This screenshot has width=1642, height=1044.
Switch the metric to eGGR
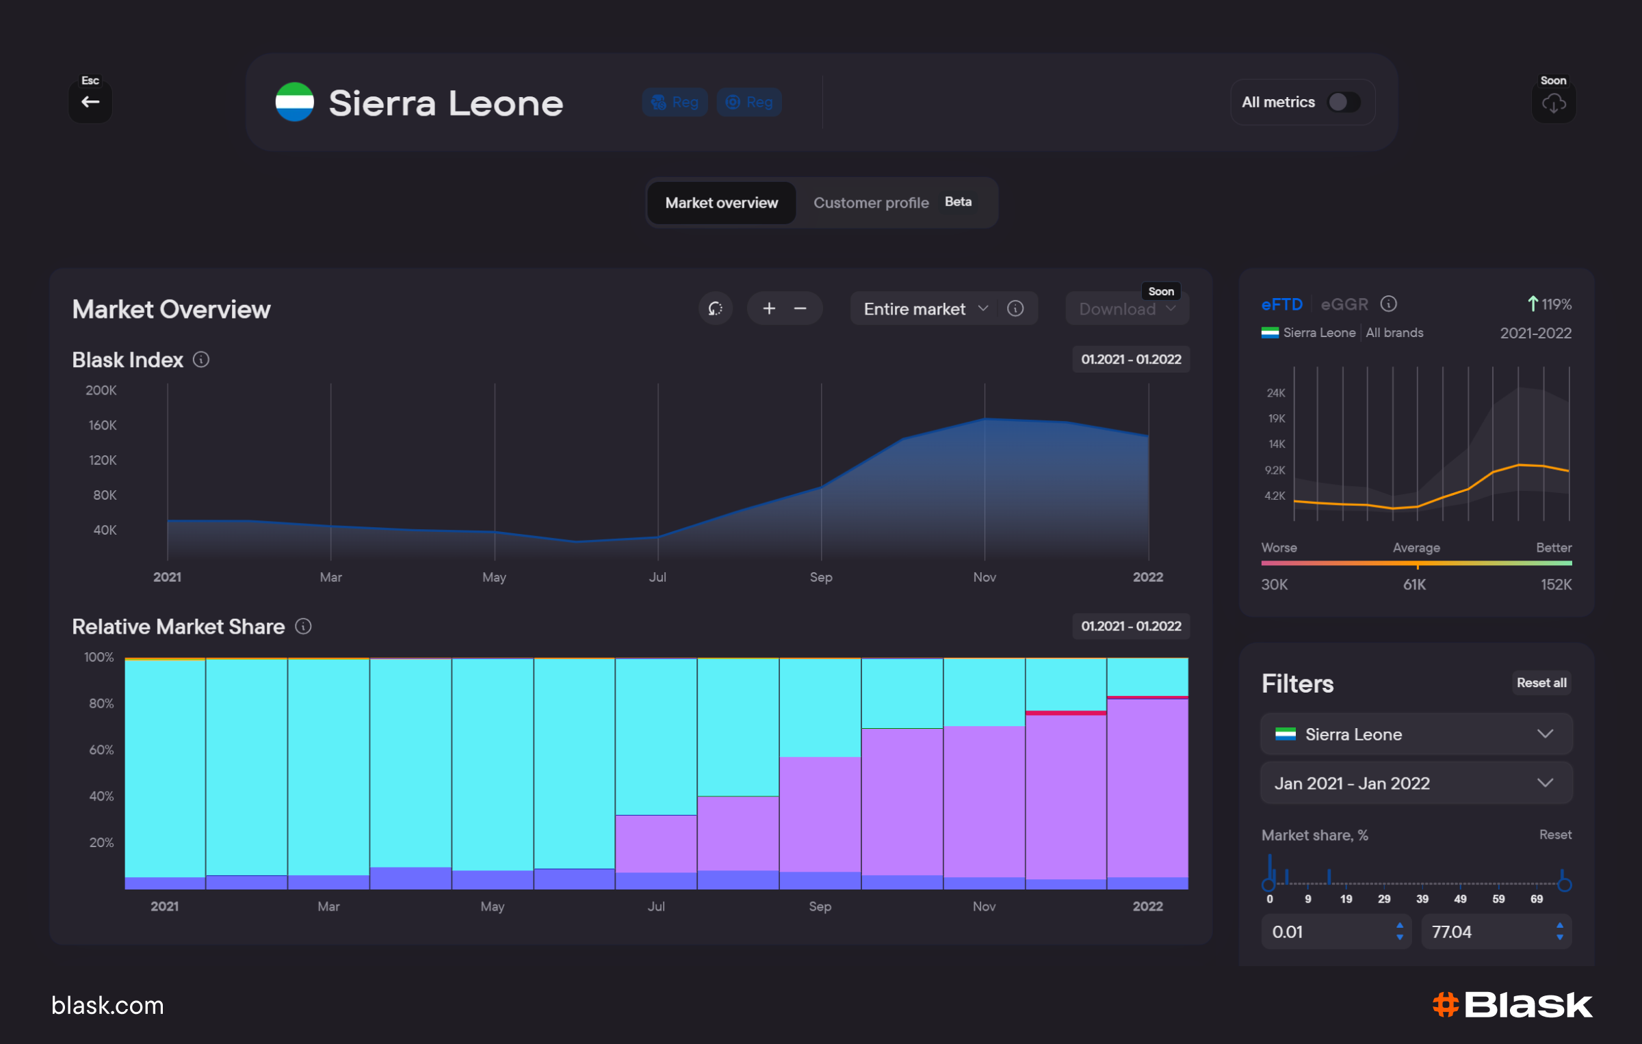point(1344,304)
